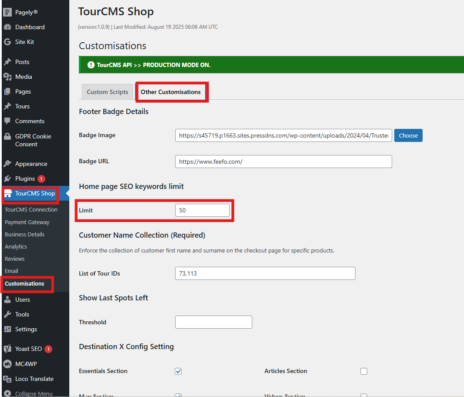The image size is (464, 397).
Task: Click the TourCMS Shop store icon
Action: click(x=8, y=193)
